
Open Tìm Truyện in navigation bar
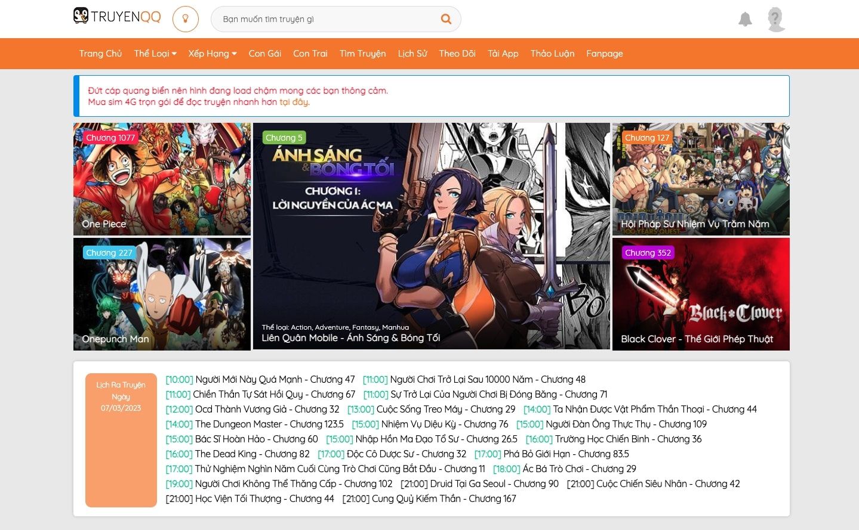tap(363, 54)
